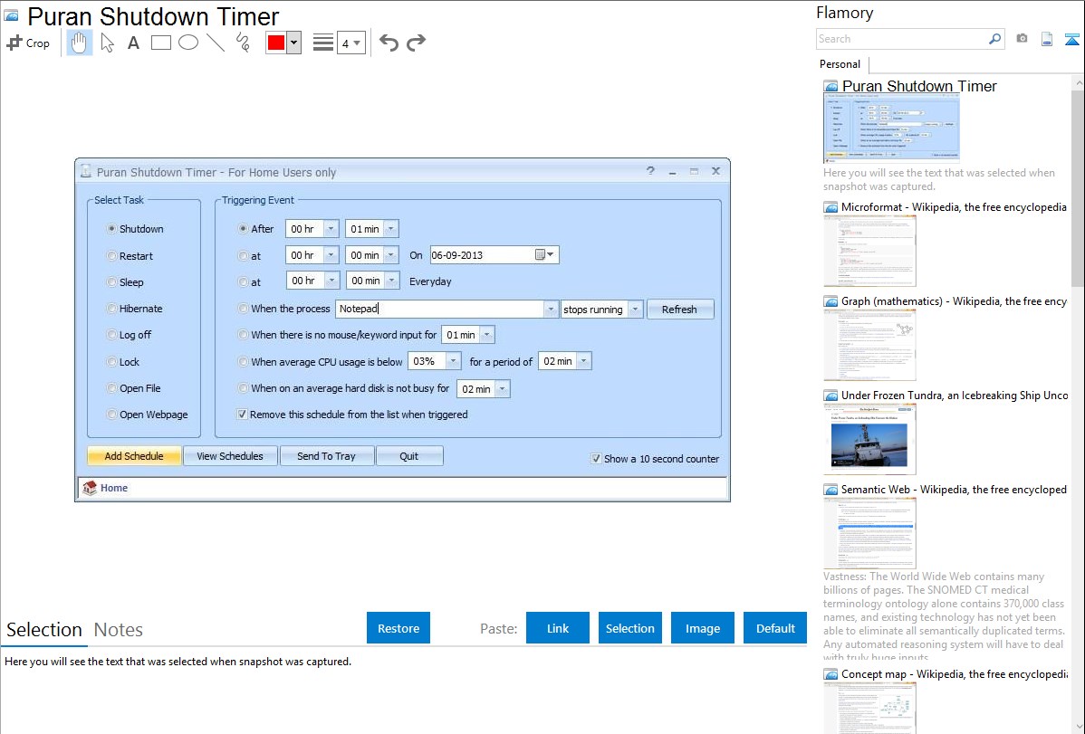Click the Default paste button

click(x=775, y=628)
